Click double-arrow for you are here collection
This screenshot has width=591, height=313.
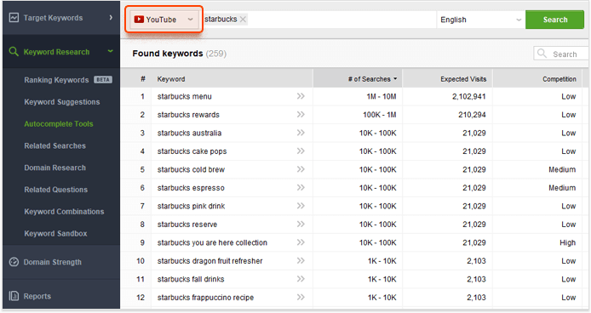click(x=301, y=242)
